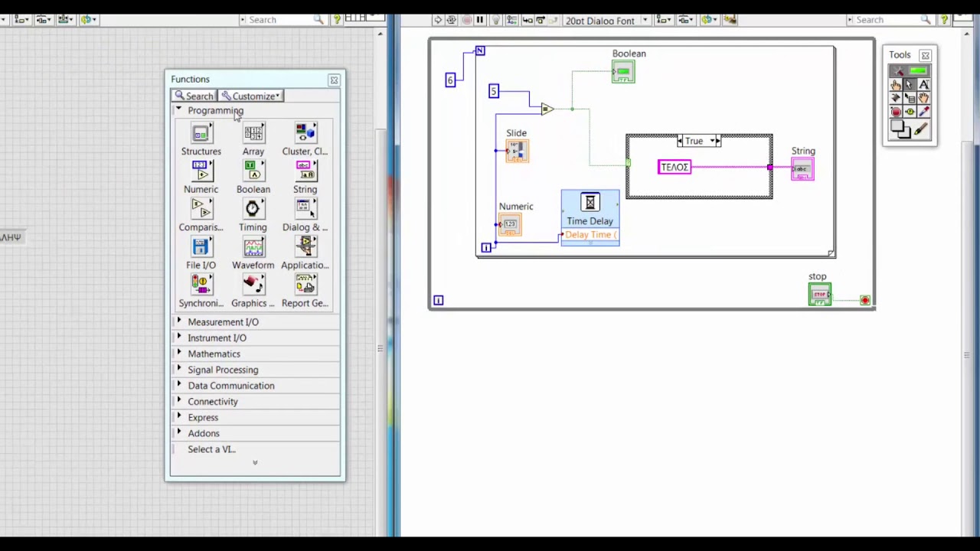Select the Object Shortcut Menu tool
The image size is (980, 551).
910,98
